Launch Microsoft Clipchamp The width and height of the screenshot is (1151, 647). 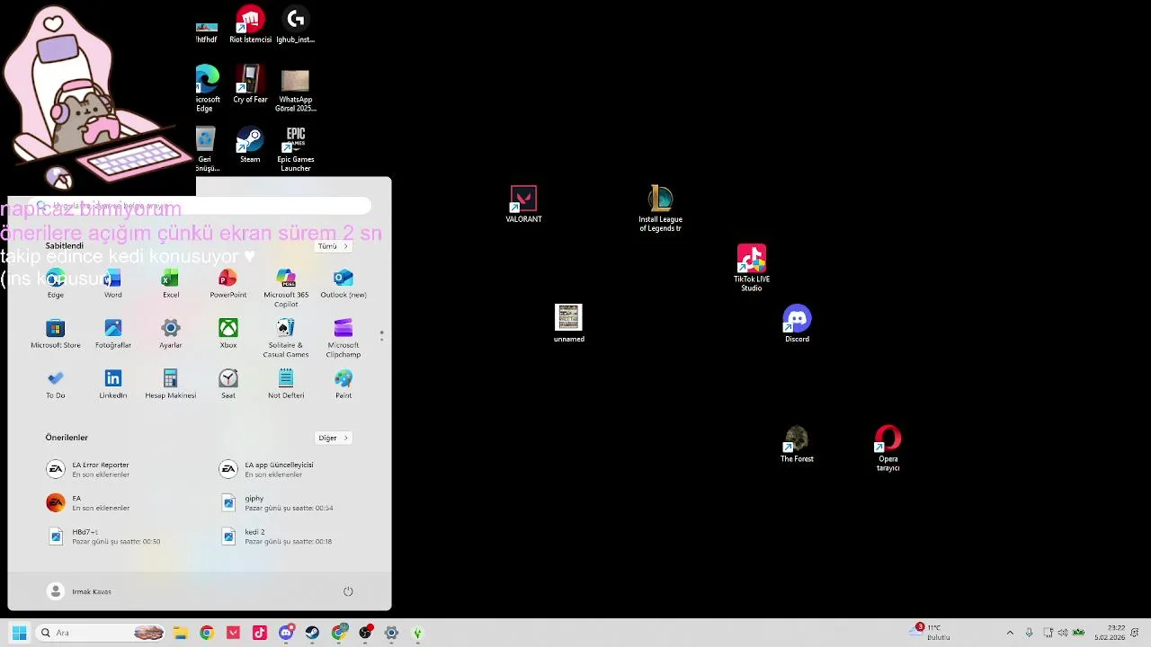click(344, 338)
